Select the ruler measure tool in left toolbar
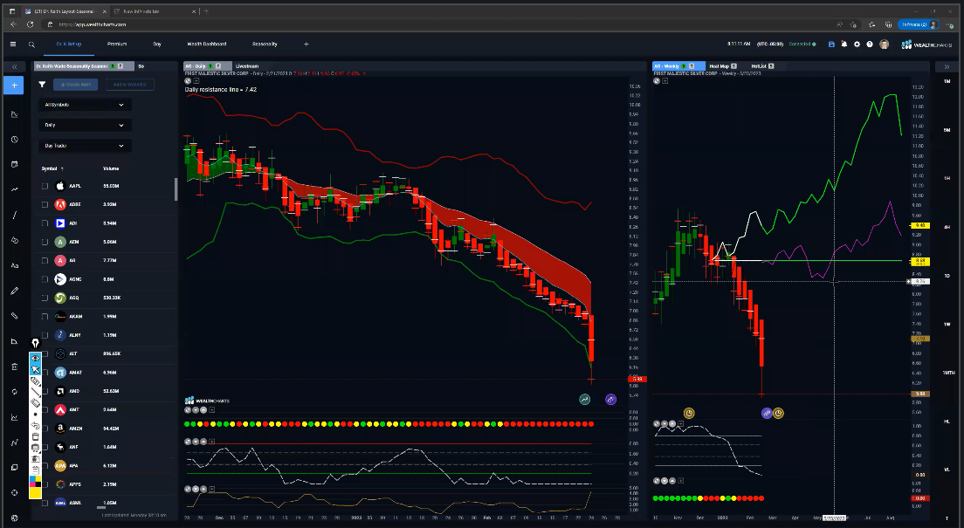The width and height of the screenshot is (964, 528). click(x=14, y=316)
